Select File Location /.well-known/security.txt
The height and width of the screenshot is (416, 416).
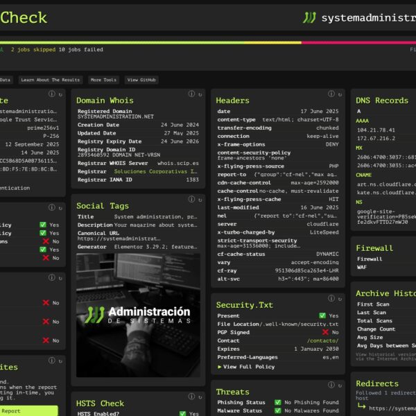[x=299, y=324]
